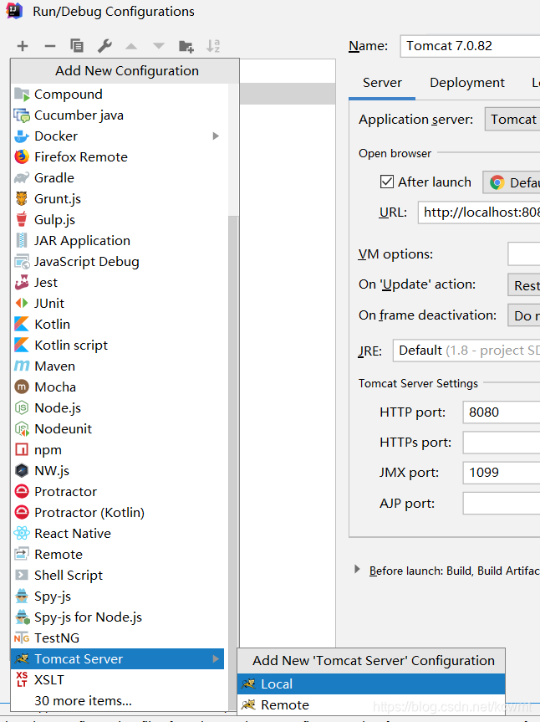Toggle the After launch checkbox
Image resolution: width=540 pixels, height=722 pixels.
[387, 182]
